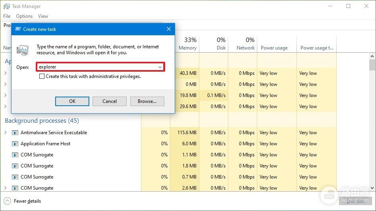Click the Antimalware Service Executable process icon
The height and width of the screenshot is (211, 376).
15,133
